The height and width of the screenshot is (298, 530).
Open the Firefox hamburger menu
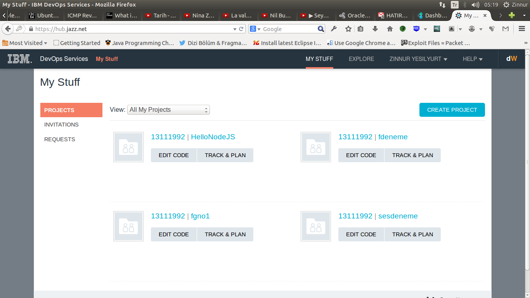[521, 29]
